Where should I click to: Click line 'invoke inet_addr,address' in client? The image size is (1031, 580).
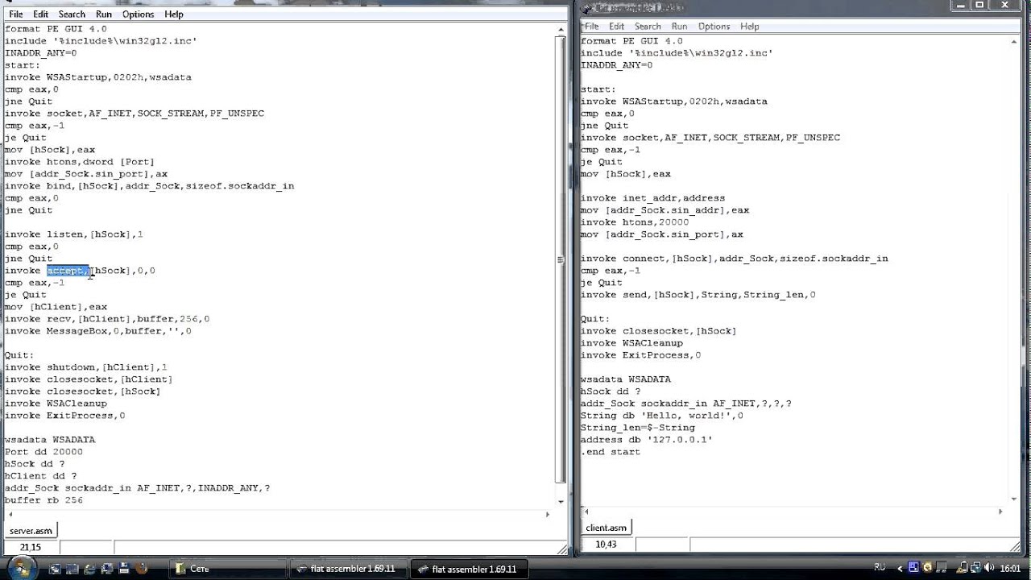[x=652, y=198]
